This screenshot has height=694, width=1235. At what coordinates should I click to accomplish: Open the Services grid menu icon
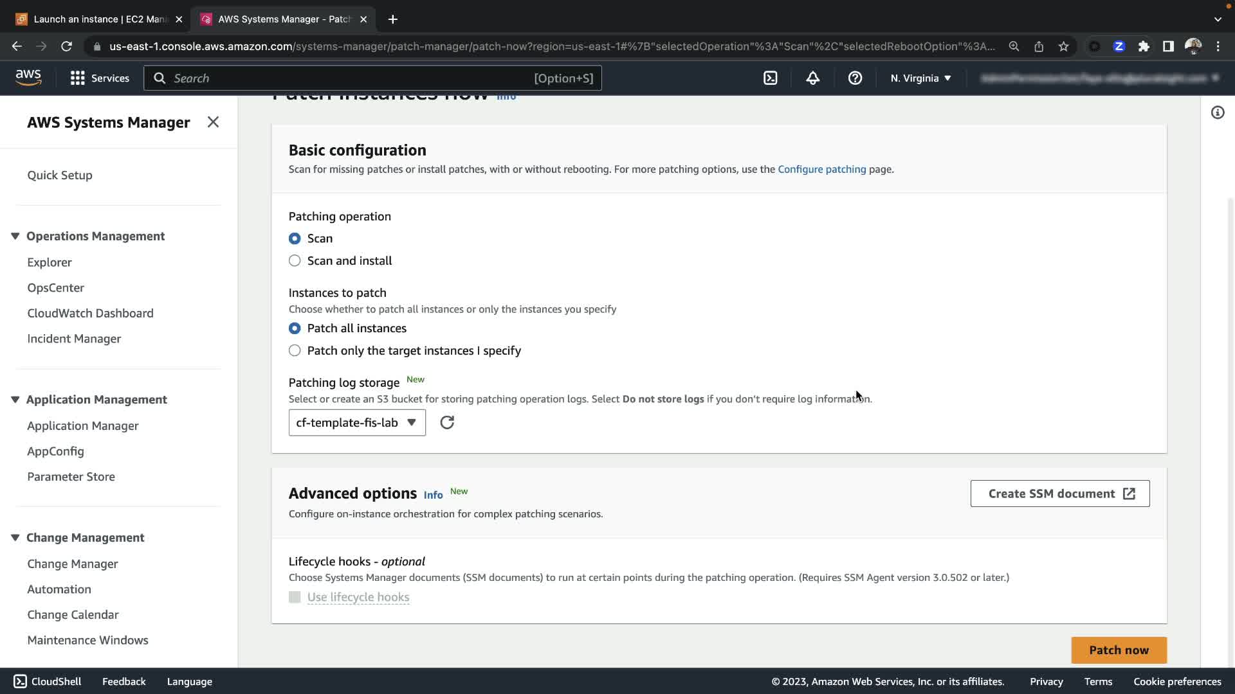[77, 78]
